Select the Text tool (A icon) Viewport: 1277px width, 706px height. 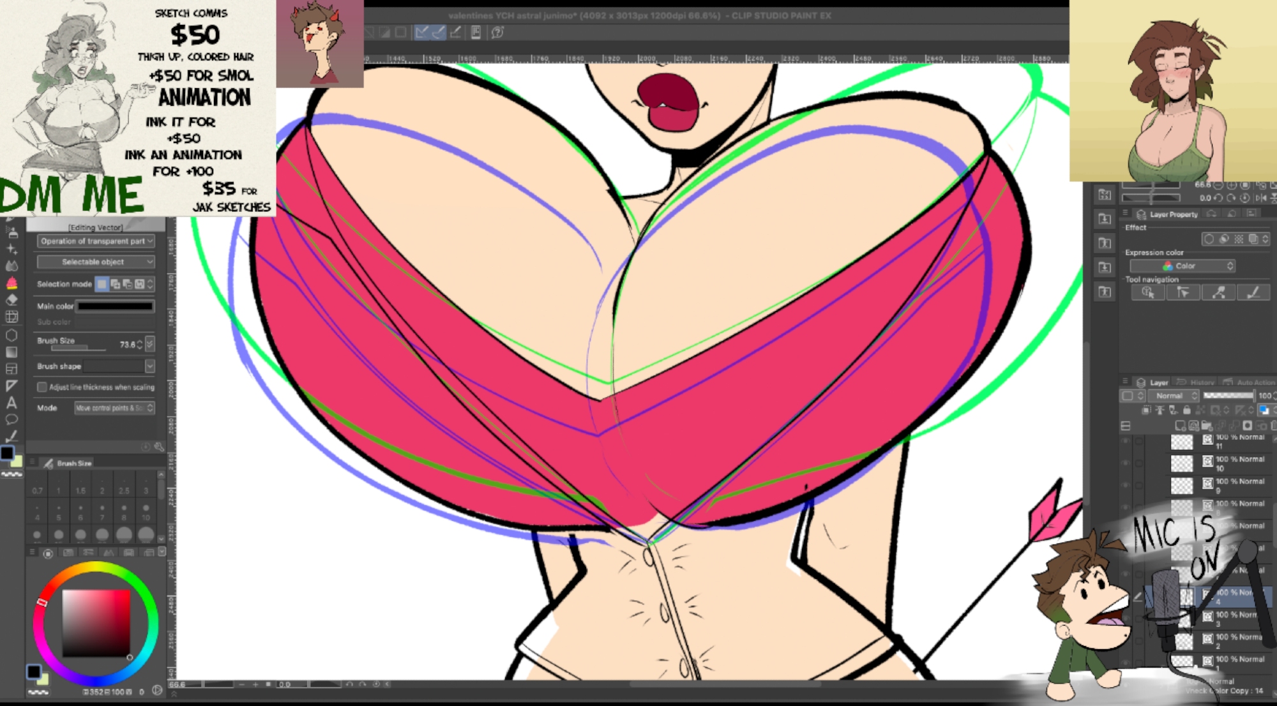(x=11, y=403)
